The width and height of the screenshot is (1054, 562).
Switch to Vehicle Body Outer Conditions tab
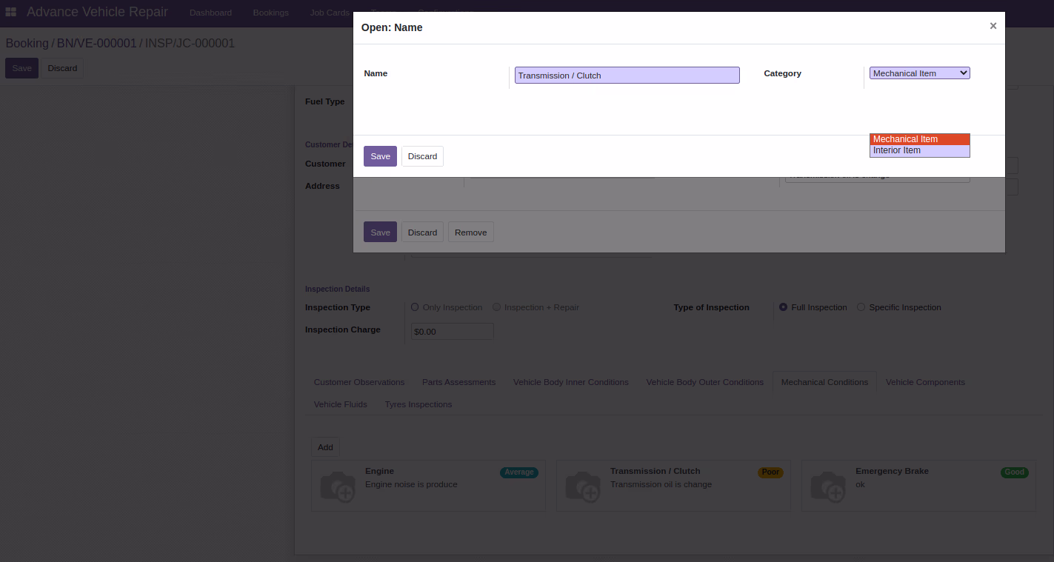pos(704,382)
